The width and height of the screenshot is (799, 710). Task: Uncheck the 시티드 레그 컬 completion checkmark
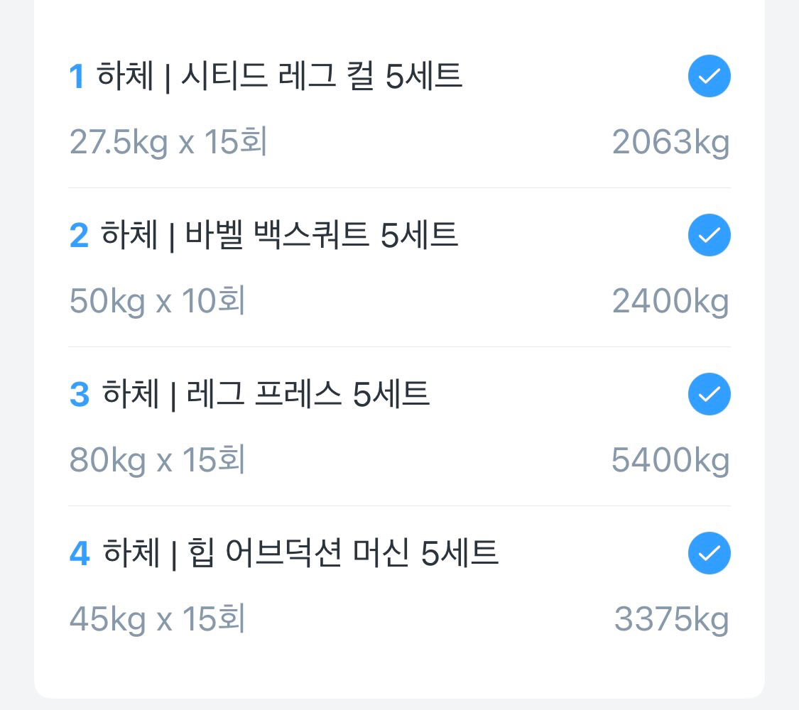click(x=709, y=77)
